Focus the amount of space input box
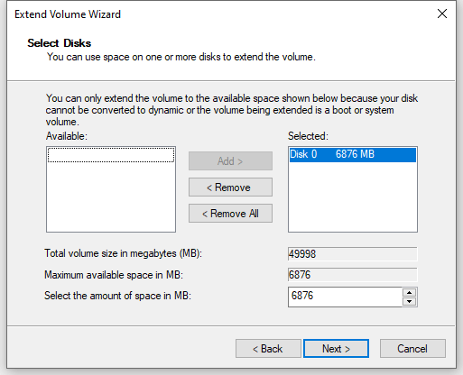This screenshot has height=375, width=463. [345, 297]
